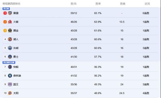The image size is (161, 98).
Task: Click the Clippers (快船) team logo
Action: [x=10, y=67]
